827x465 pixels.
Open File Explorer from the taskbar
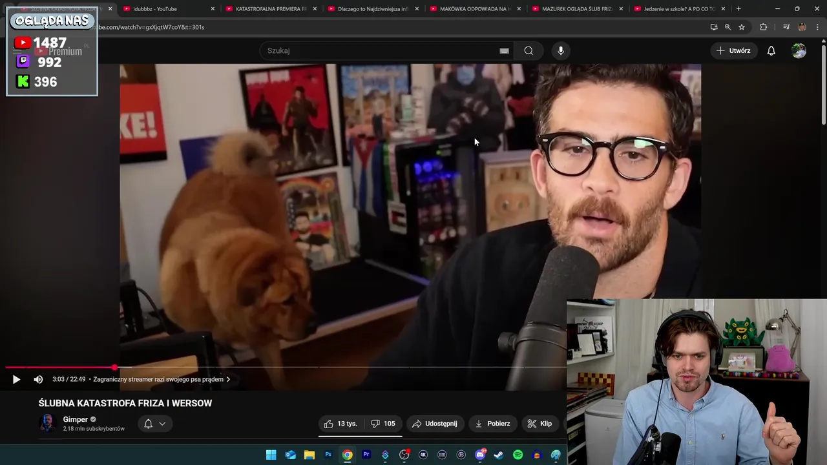click(x=309, y=455)
